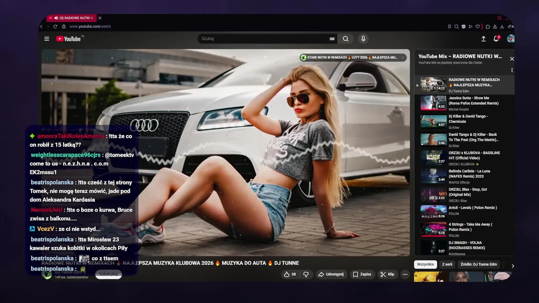Play Dj Killer & David Tango - Chemicals

(x=464, y=121)
